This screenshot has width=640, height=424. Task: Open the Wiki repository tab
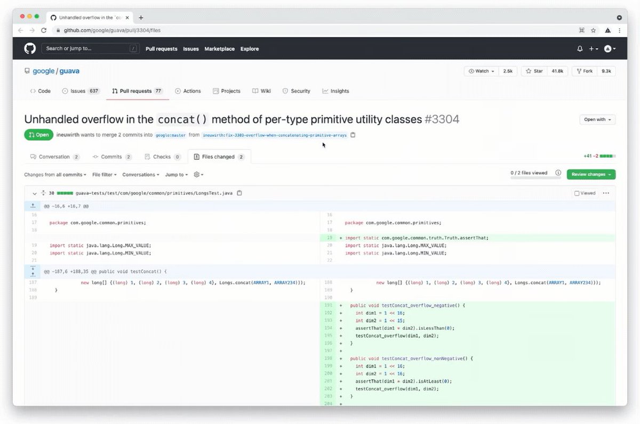coord(262,91)
